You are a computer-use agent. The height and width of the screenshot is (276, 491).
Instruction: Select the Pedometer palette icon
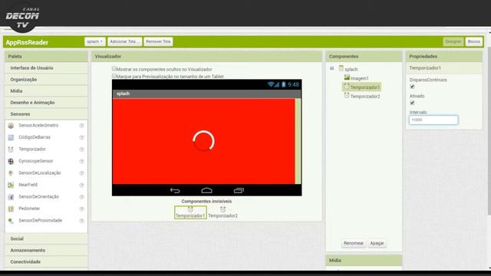pyautogui.click(x=11, y=209)
